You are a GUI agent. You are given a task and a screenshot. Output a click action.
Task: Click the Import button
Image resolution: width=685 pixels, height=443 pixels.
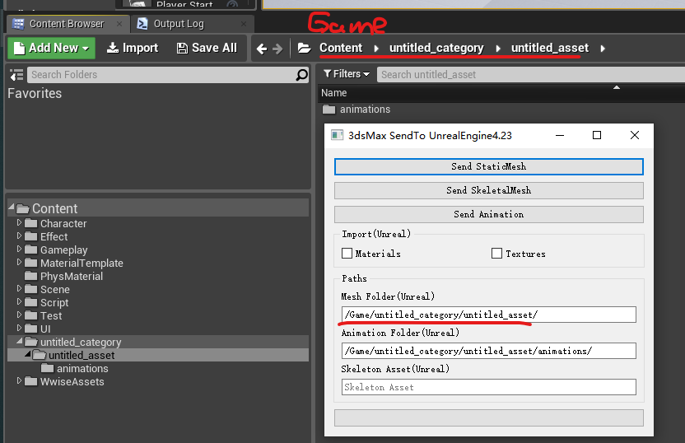coord(133,48)
